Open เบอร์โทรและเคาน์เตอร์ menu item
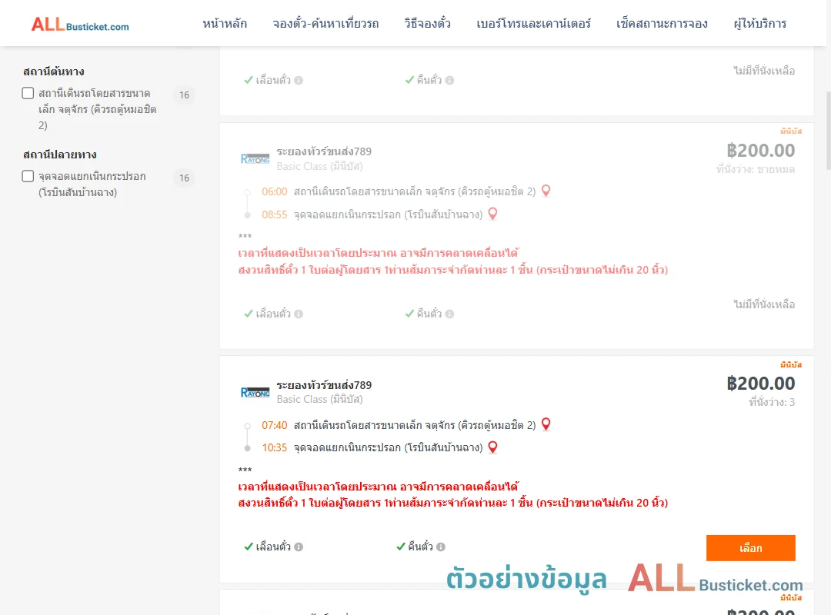This screenshot has height=615, width=831. click(533, 24)
